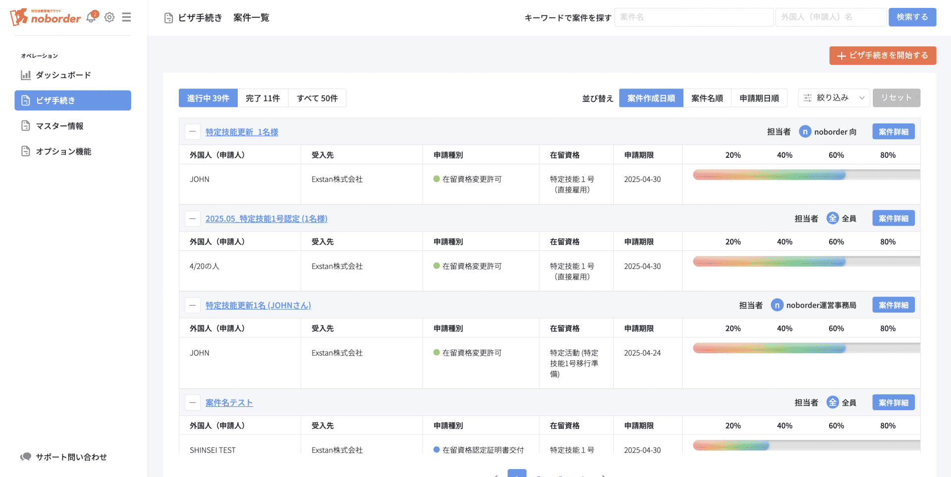This screenshot has height=477, width=951.
Task: Click the noborder logo
Action: point(46,17)
